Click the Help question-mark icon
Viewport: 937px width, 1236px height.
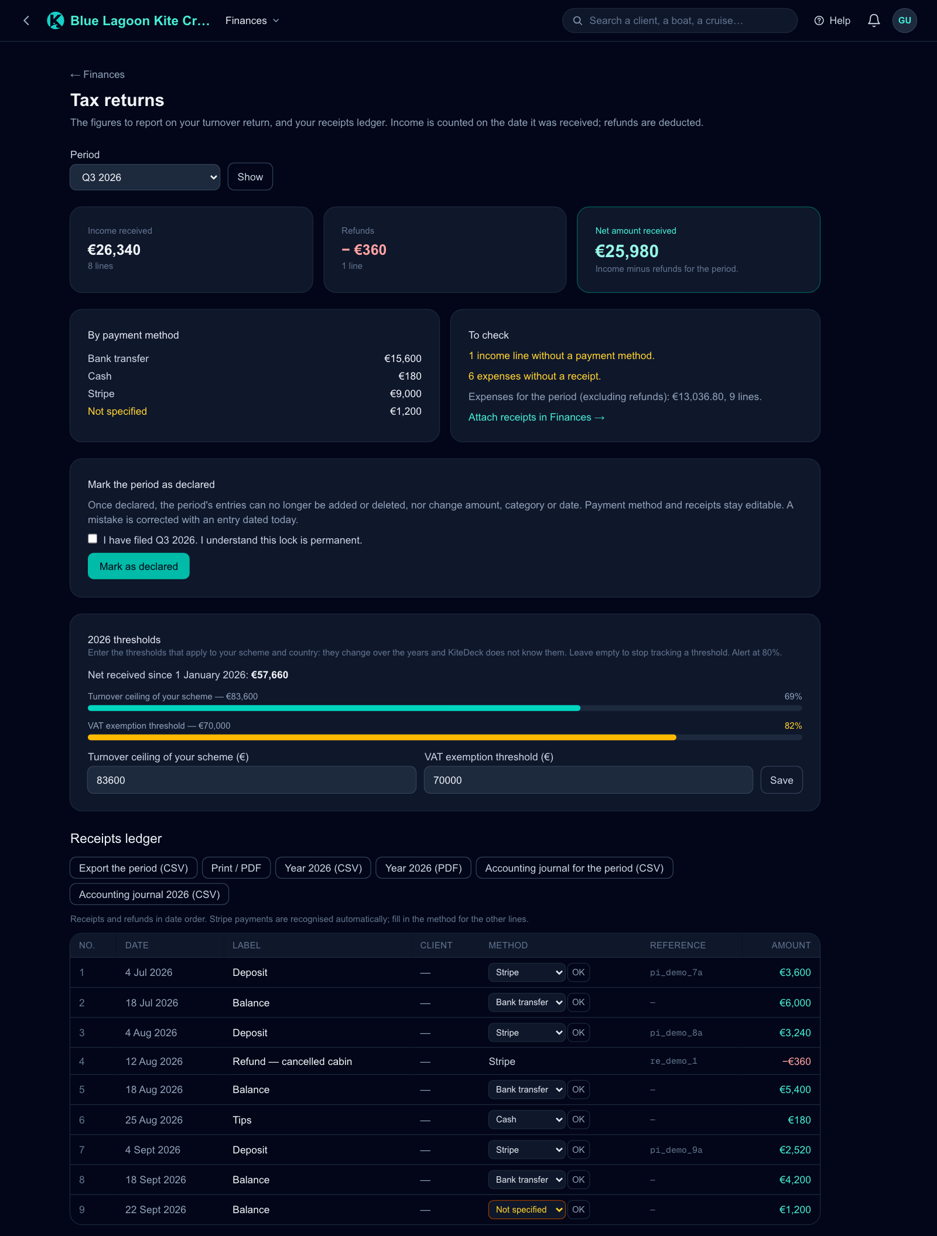[x=819, y=21]
